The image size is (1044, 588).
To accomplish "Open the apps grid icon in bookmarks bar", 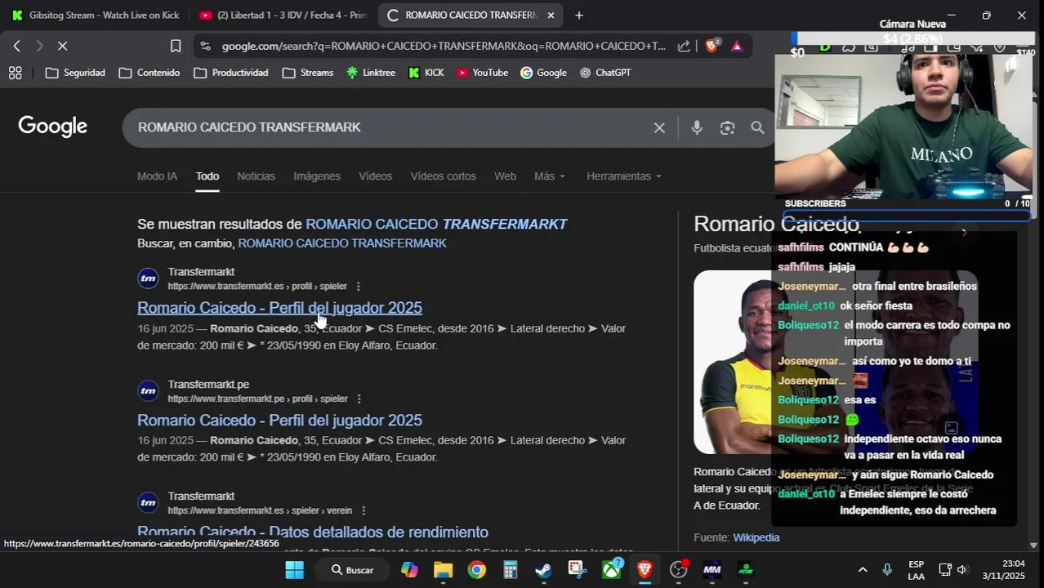I will click(x=15, y=73).
